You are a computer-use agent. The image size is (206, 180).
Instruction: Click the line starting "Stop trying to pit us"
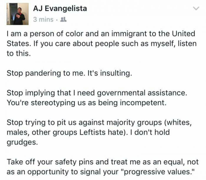(99, 122)
